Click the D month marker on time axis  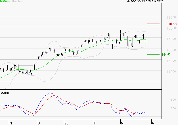tap(39, 123)
